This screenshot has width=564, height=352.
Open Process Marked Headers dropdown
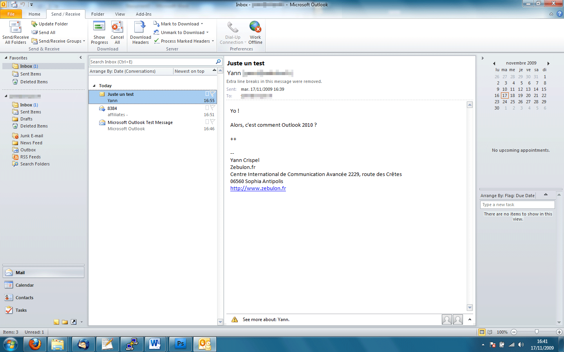[213, 41]
